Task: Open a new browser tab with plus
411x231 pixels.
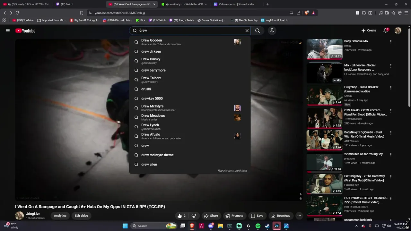Action: coord(267,4)
